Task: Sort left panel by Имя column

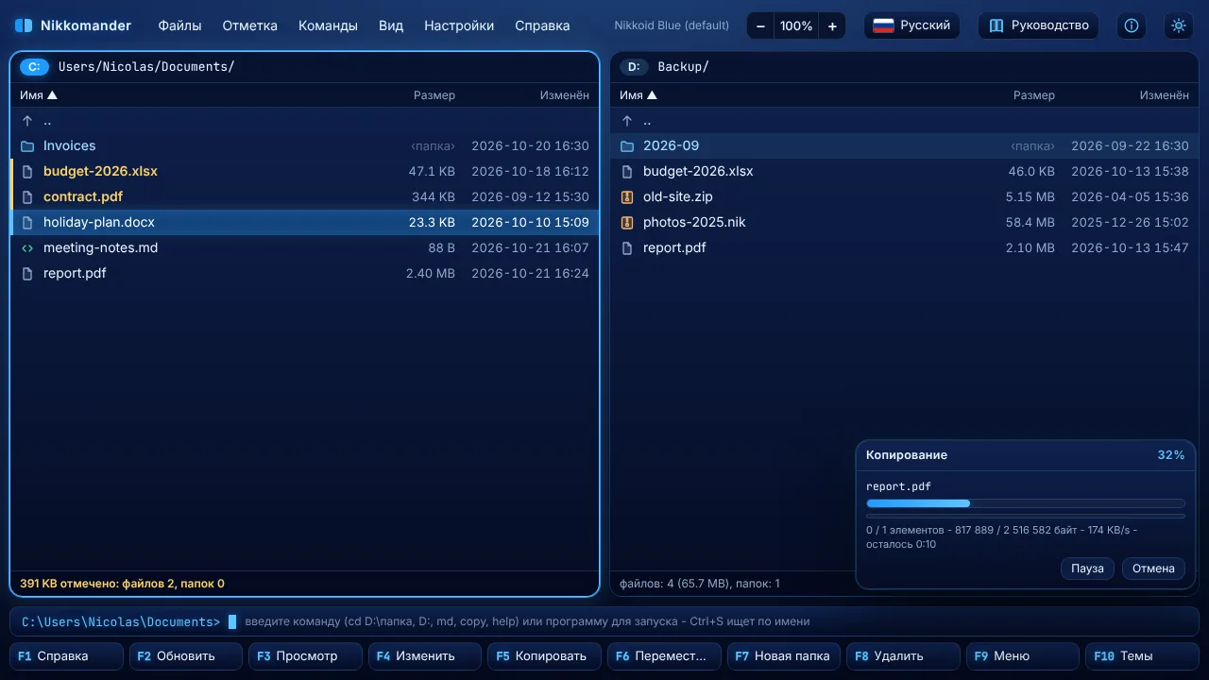Action: (x=39, y=94)
